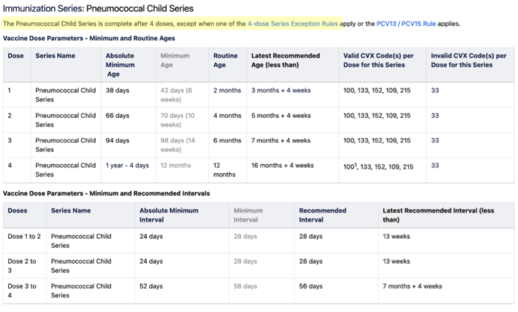Open the PCV13 / PCV15 Rule link
Image resolution: width=518 pixels, height=312 pixels.
[x=401, y=23]
